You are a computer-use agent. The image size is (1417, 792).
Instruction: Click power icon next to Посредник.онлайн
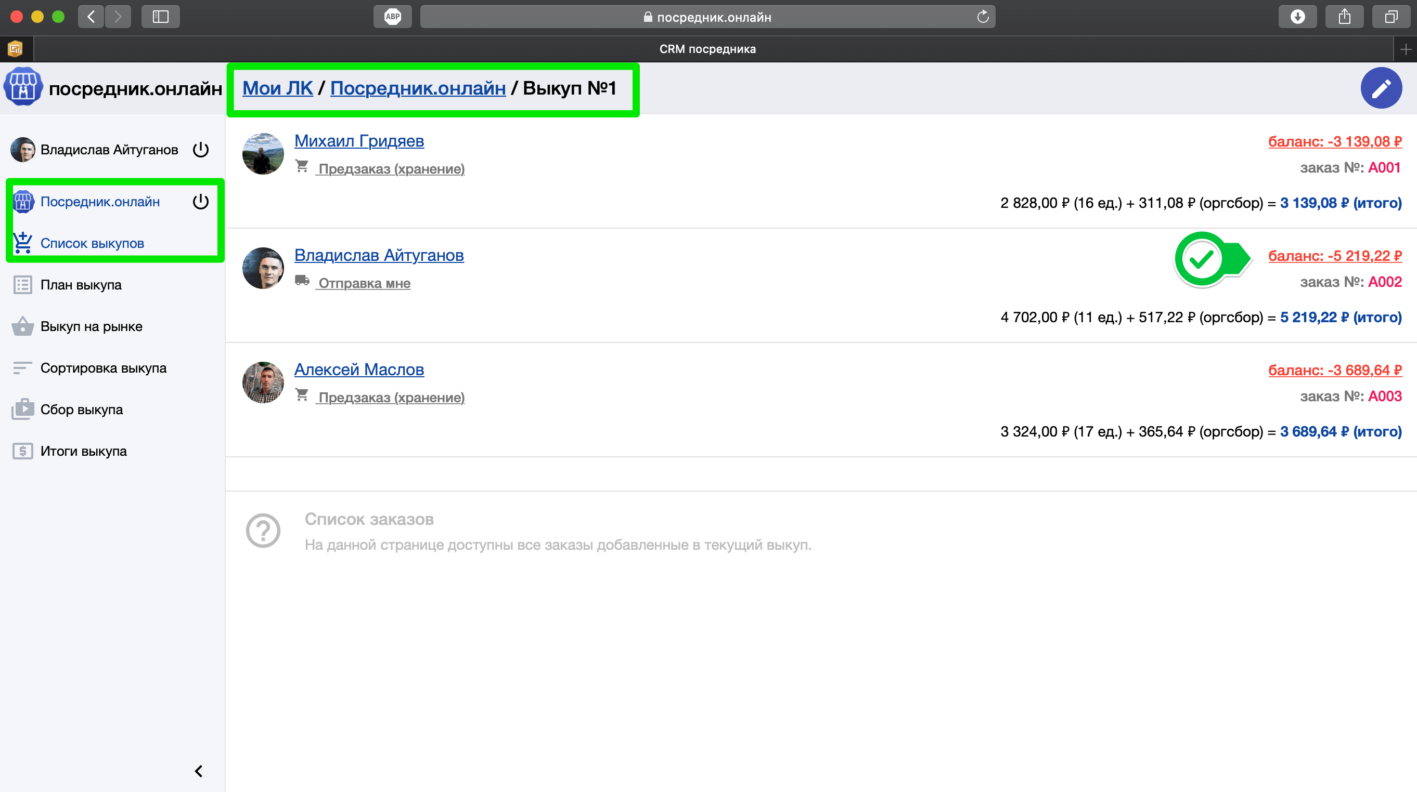pyautogui.click(x=201, y=202)
